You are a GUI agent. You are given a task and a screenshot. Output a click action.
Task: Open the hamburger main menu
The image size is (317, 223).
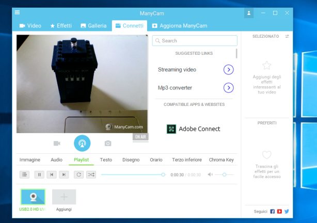pyautogui.click(x=17, y=12)
